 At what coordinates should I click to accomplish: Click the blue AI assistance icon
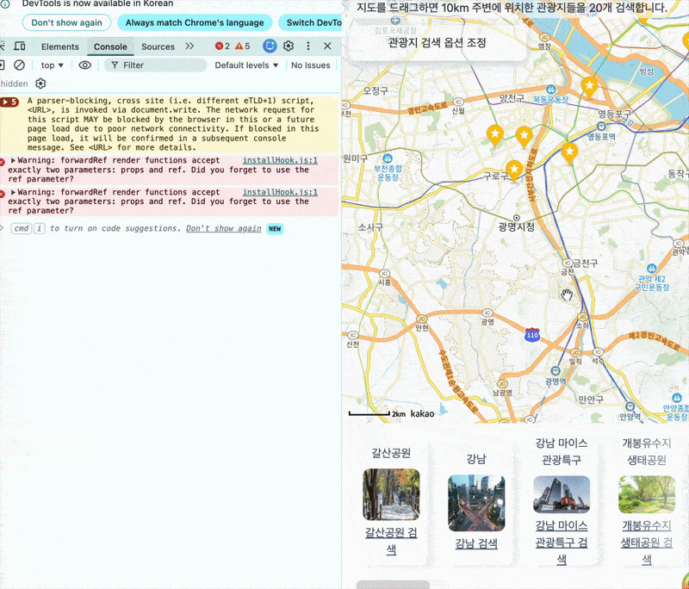270,46
